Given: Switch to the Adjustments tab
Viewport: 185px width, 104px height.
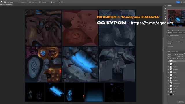Looking at the screenshot, I should (x=175, y=33).
